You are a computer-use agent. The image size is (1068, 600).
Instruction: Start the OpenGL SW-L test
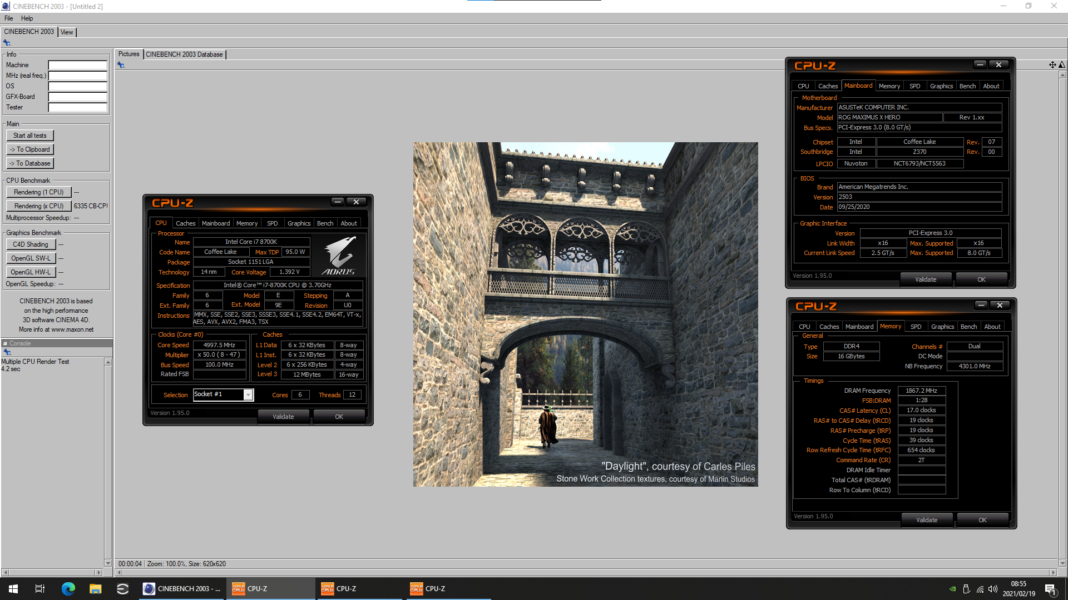click(x=31, y=258)
